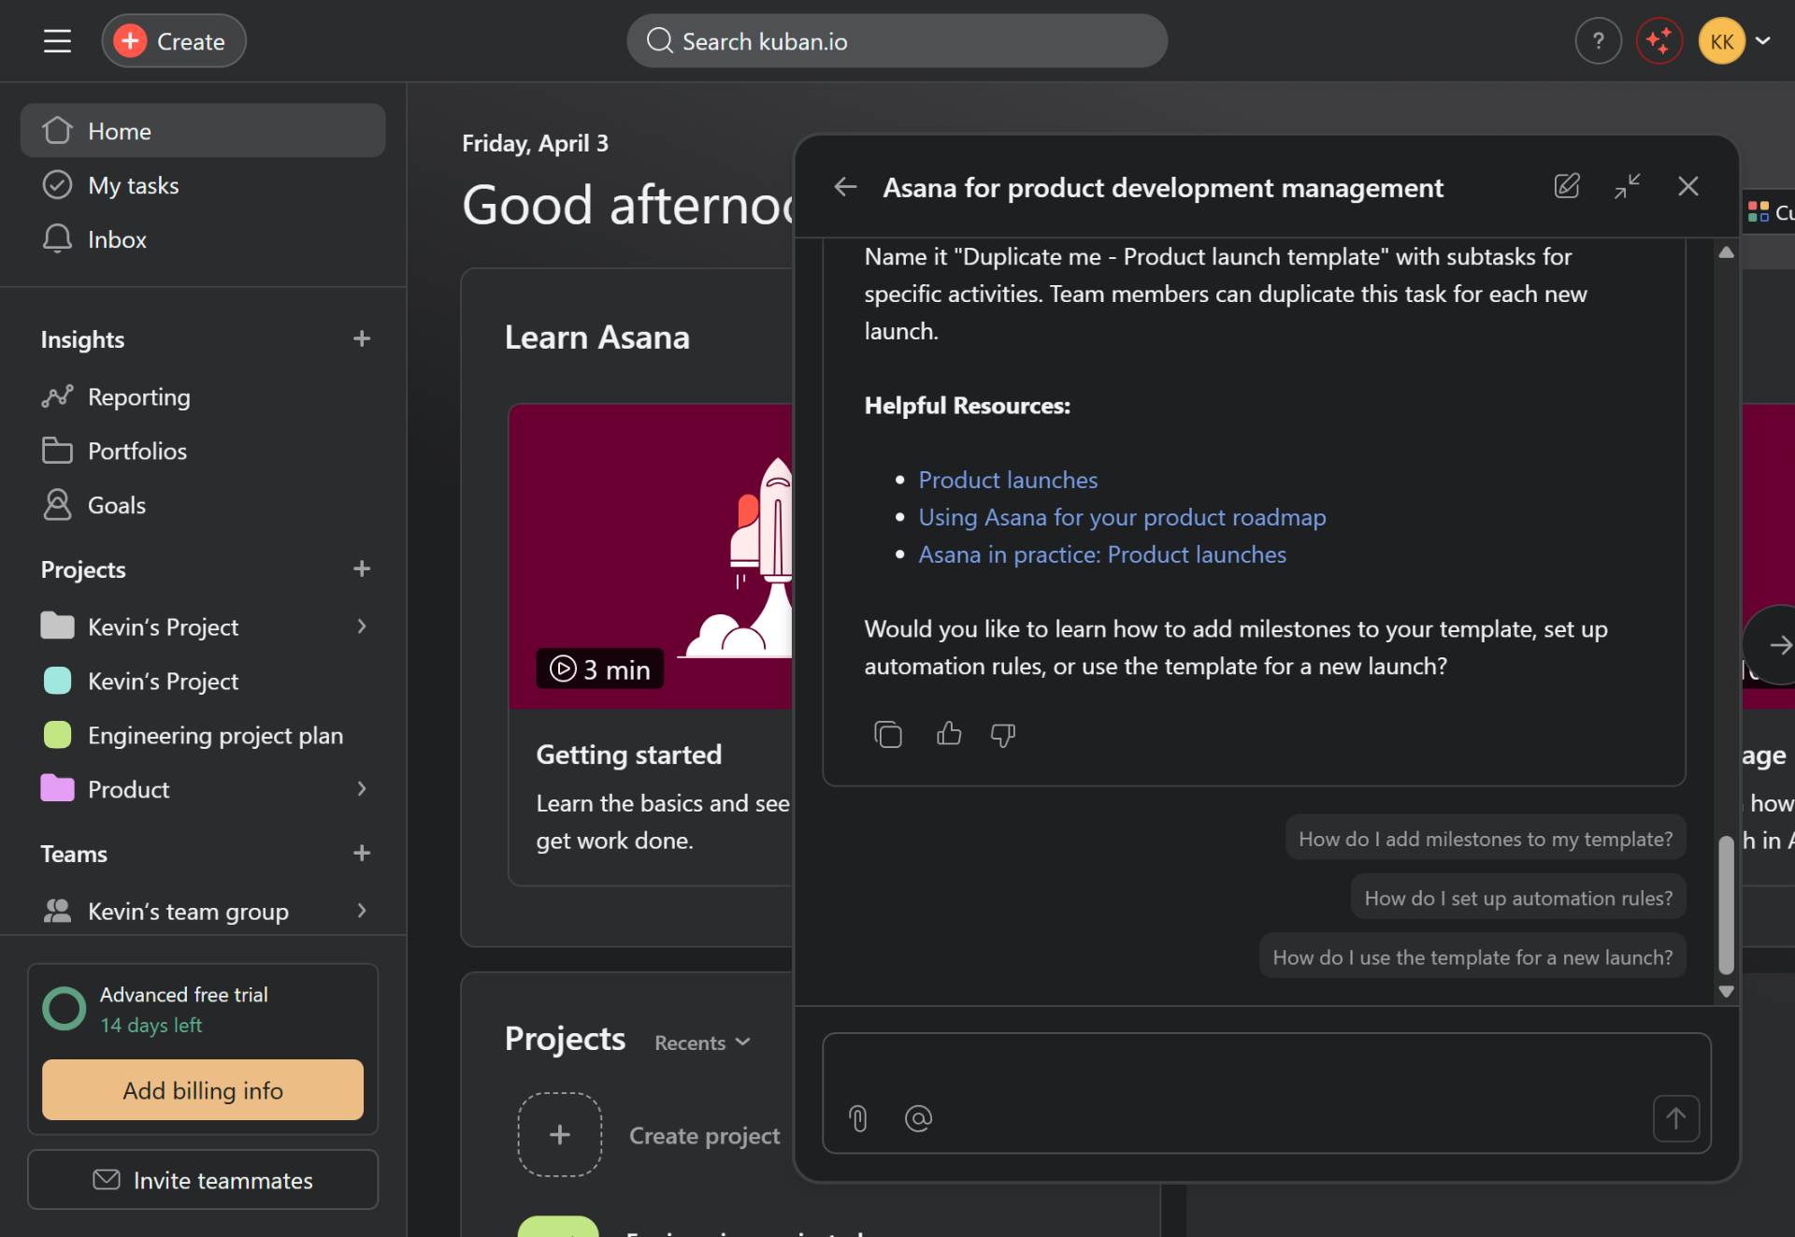The width and height of the screenshot is (1795, 1237).
Task: Open the KK profile avatar menu
Action: click(x=1721, y=41)
